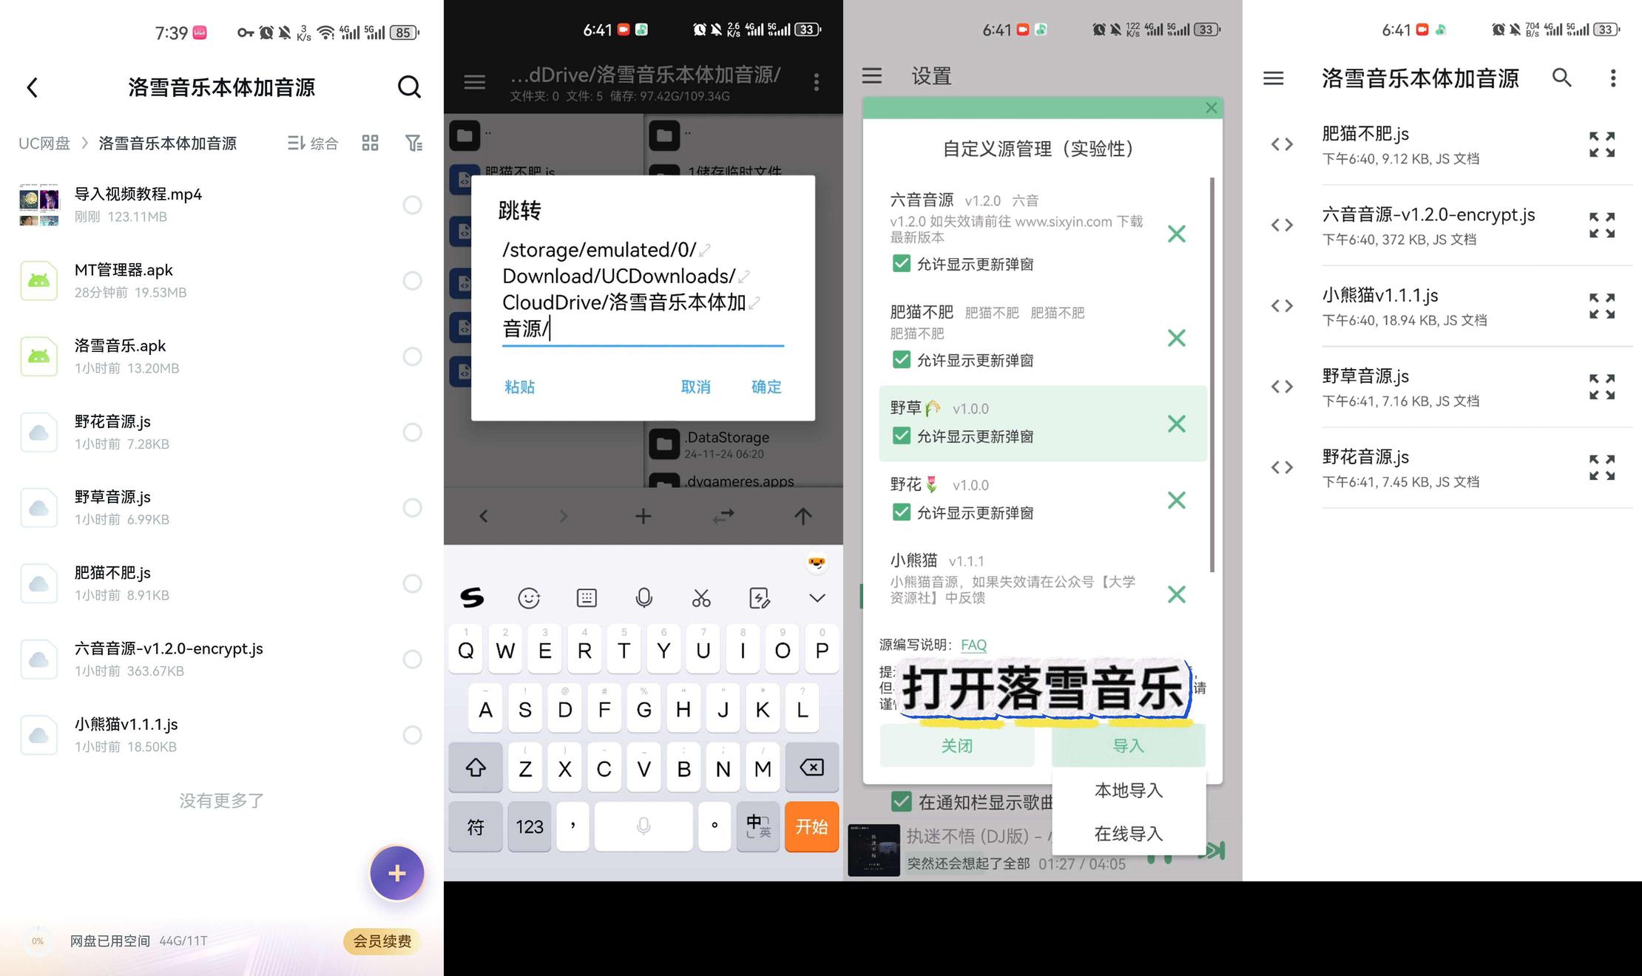Tap MT manager up-directory arrow
Image resolution: width=1642 pixels, height=976 pixels.
tap(803, 516)
